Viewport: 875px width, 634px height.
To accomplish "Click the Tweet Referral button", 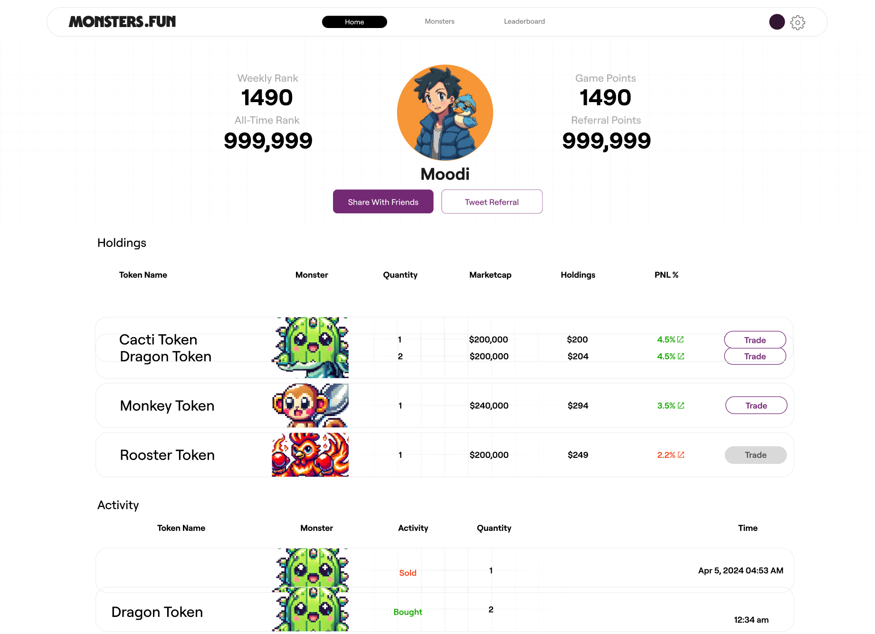I will tap(492, 202).
